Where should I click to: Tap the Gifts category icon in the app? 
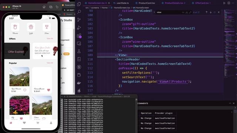(31, 27)
